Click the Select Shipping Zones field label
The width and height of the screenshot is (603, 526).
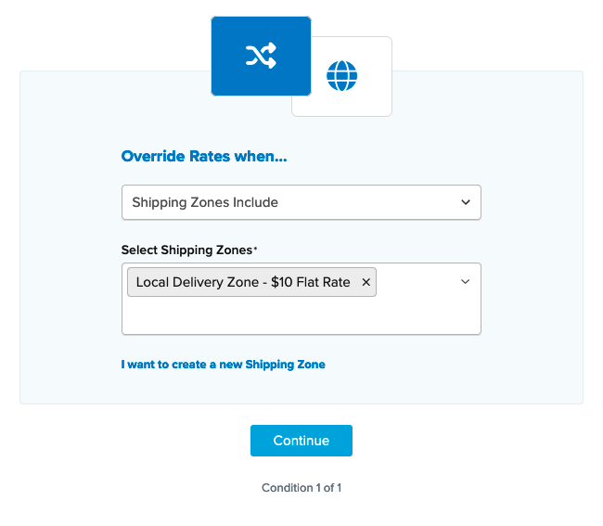click(186, 250)
